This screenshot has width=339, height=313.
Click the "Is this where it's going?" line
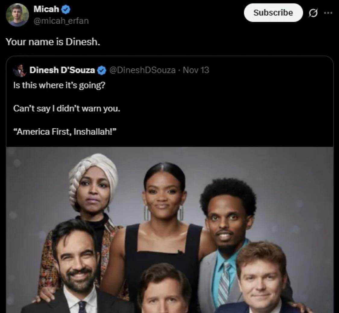coord(59,85)
